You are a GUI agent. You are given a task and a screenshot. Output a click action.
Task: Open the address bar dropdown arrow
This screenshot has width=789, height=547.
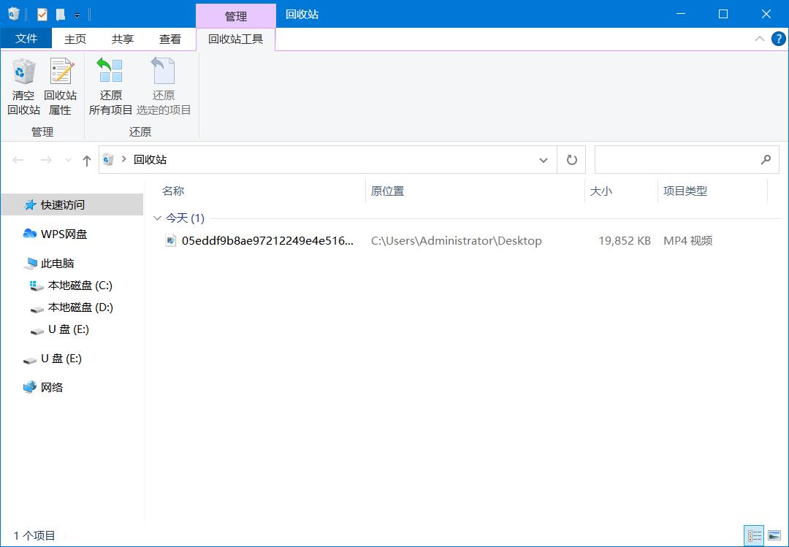click(544, 159)
